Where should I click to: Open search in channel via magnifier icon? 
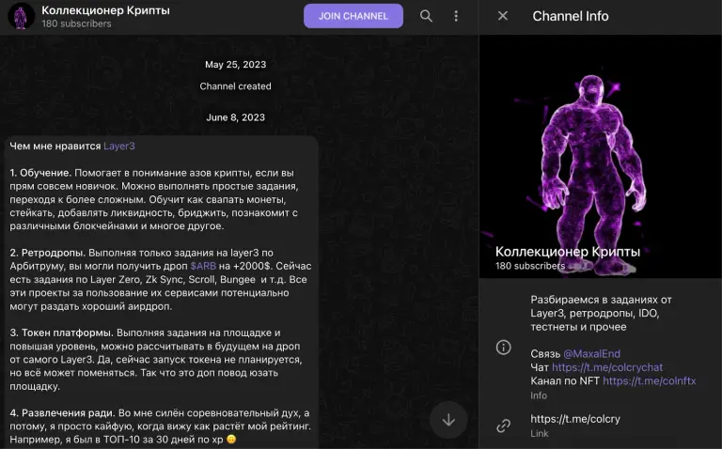click(427, 16)
